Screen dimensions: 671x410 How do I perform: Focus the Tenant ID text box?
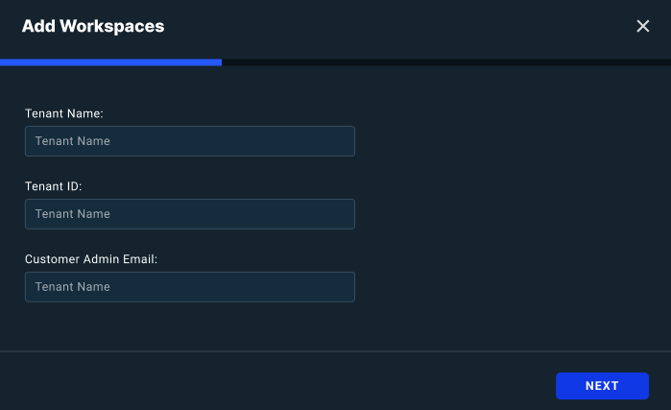click(x=190, y=214)
